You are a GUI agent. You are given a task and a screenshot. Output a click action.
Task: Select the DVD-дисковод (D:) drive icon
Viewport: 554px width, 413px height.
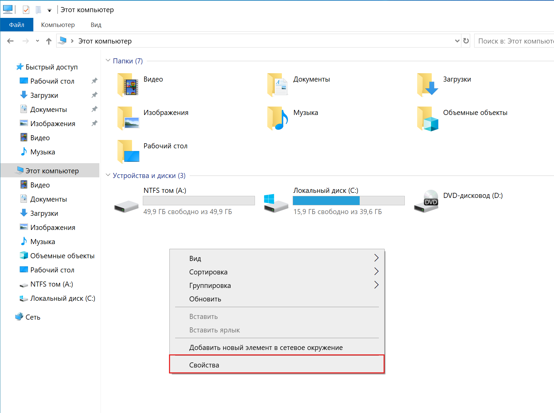point(426,201)
